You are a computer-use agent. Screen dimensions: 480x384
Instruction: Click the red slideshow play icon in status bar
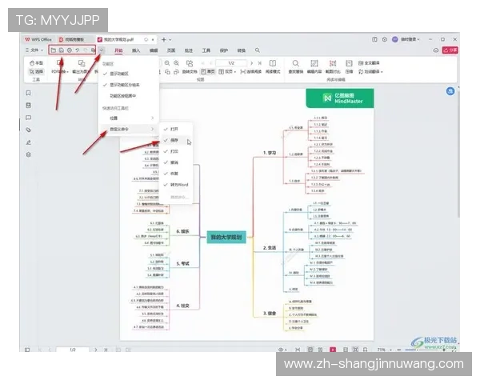(x=333, y=350)
